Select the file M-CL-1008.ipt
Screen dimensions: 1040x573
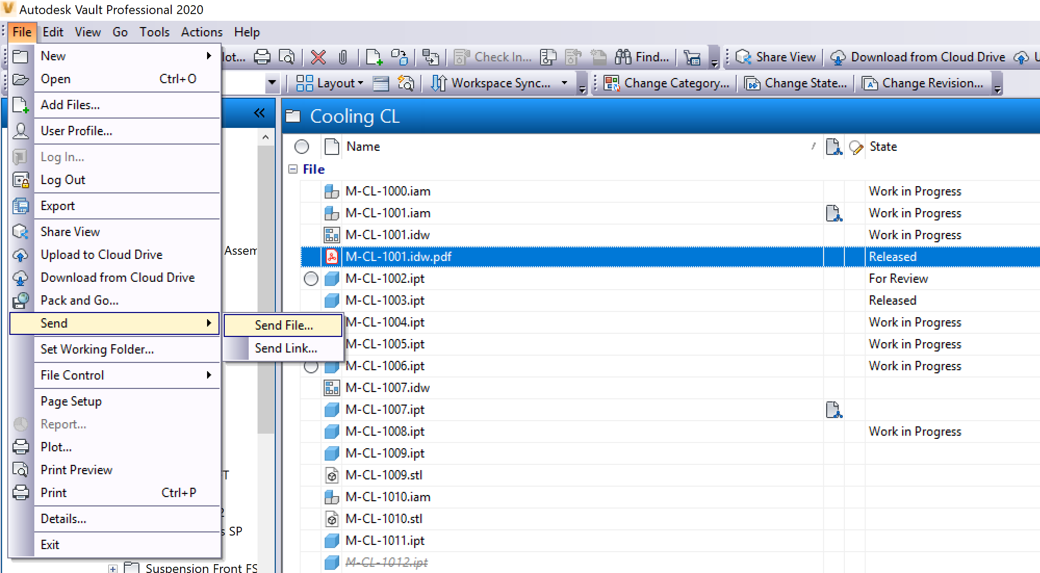coord(385,432)
